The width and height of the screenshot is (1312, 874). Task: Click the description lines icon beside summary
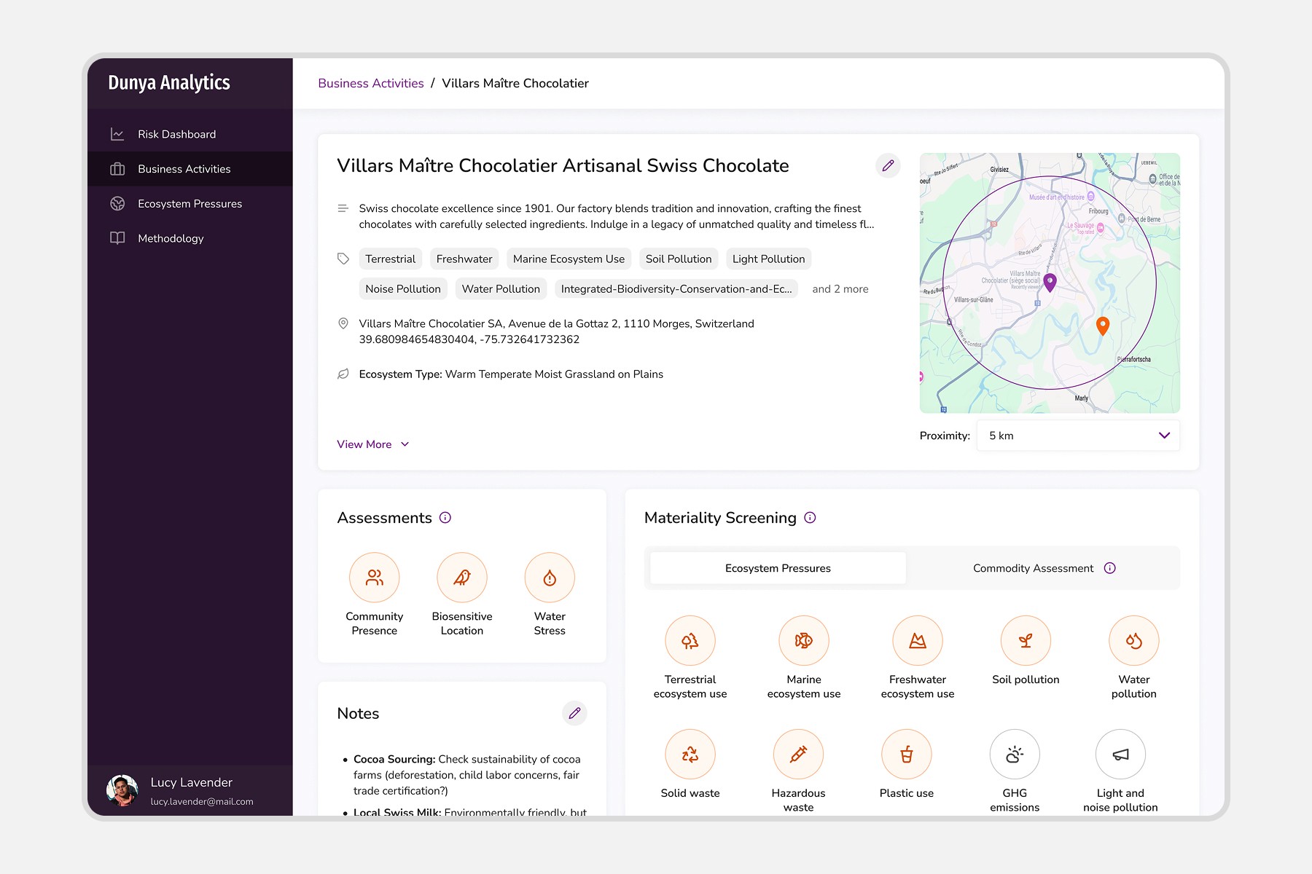(343, 208)
